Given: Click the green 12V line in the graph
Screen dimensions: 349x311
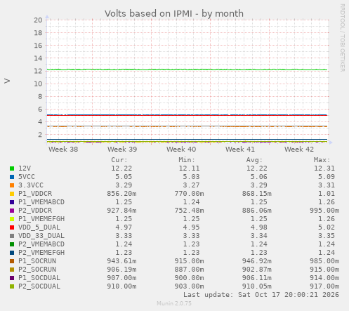Looking at the screenshot, I should 187,70.
